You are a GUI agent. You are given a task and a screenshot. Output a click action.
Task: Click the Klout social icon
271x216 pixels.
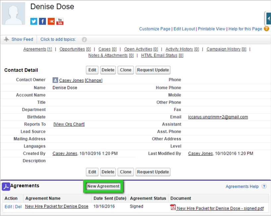51,22
